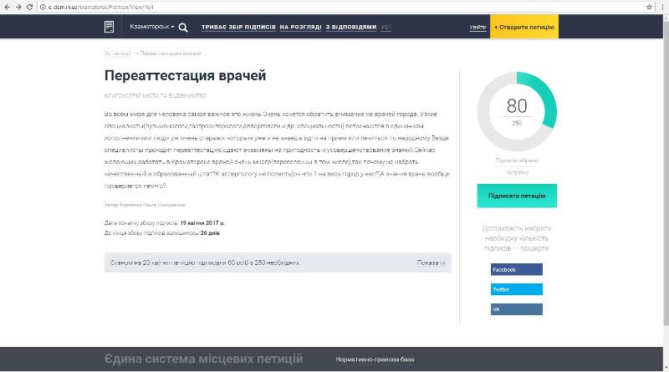This screenshot has height=372, width=669.
Task: Click 'Нормативно-правова база' footer link
Action: (x=375, y=359)
